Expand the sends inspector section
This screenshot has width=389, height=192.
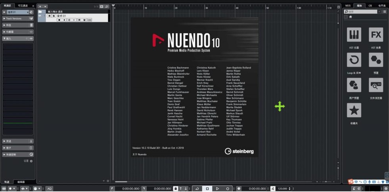point(4,141)
